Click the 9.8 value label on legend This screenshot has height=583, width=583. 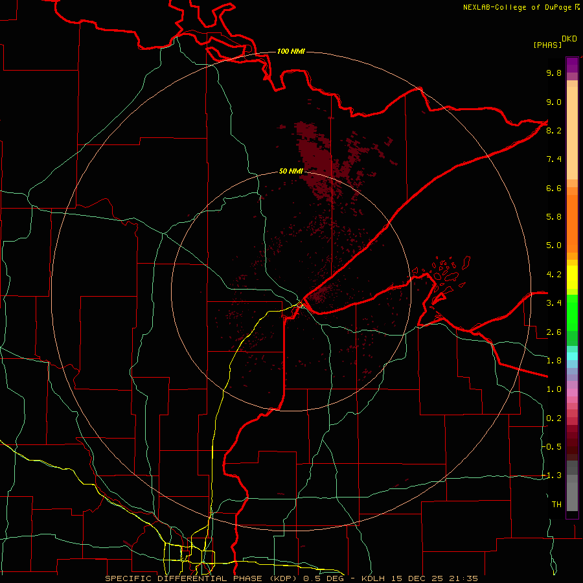[x=554, y=73]
